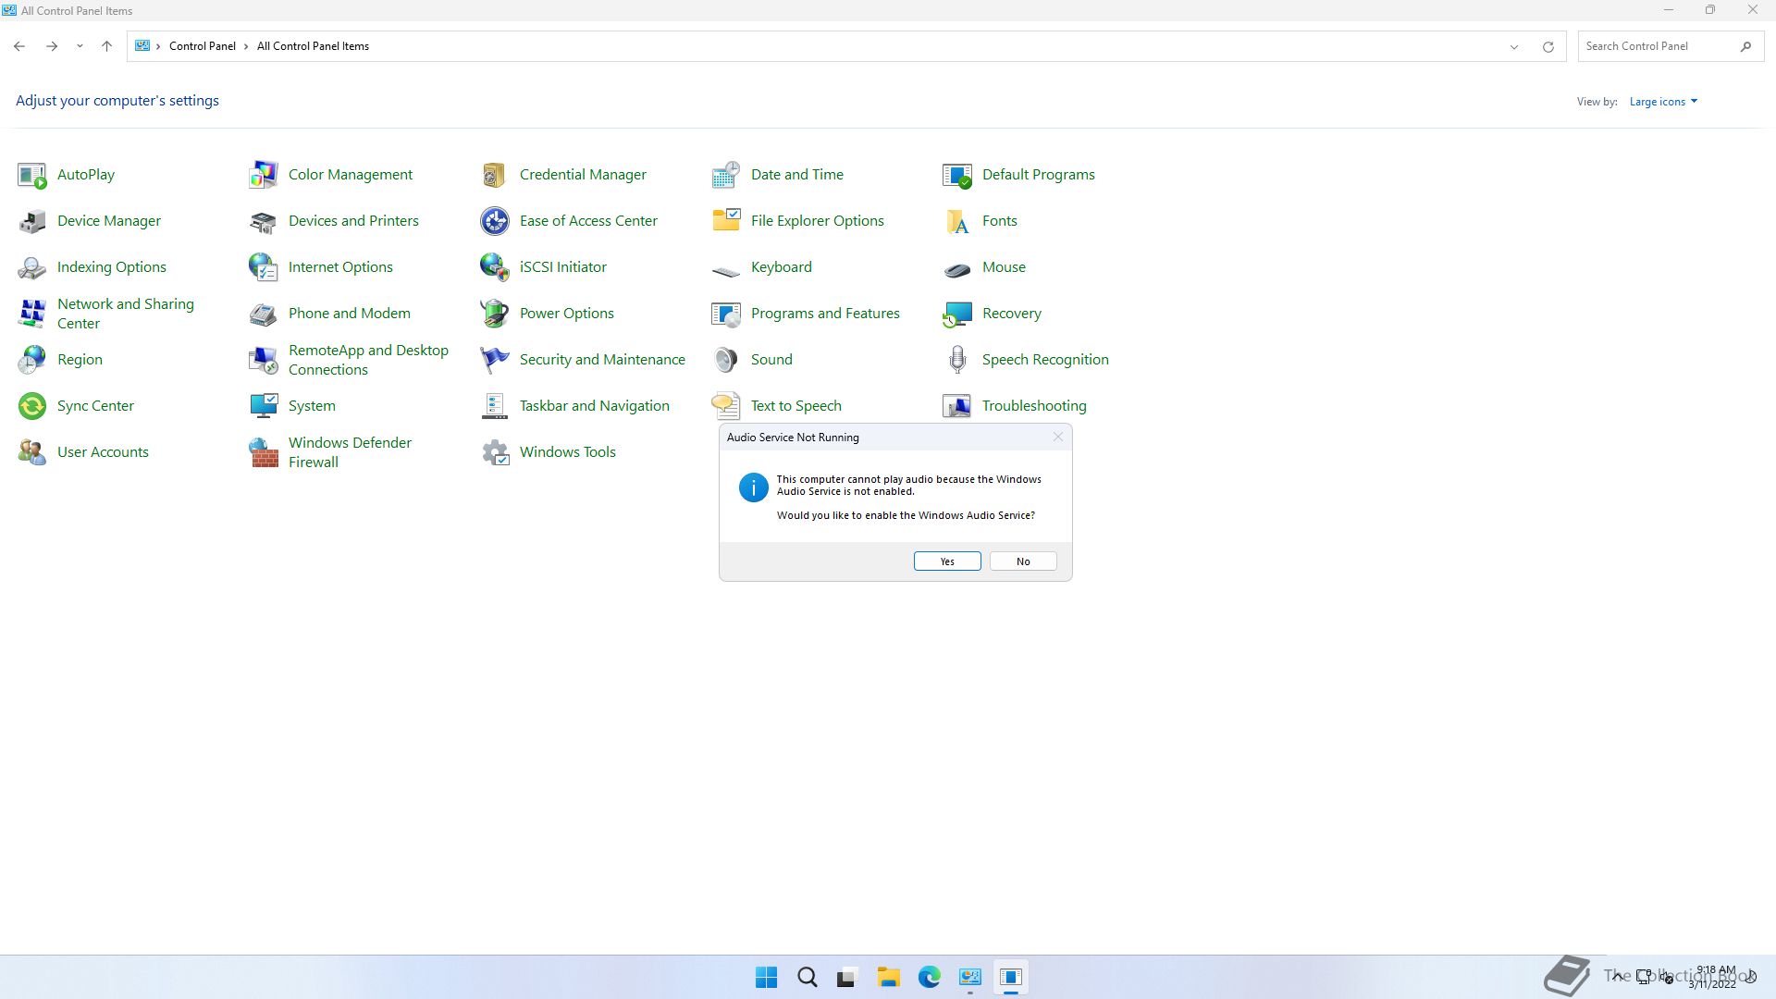
Task: Open File Explorer from the taskbar
Action: [888, 978]
